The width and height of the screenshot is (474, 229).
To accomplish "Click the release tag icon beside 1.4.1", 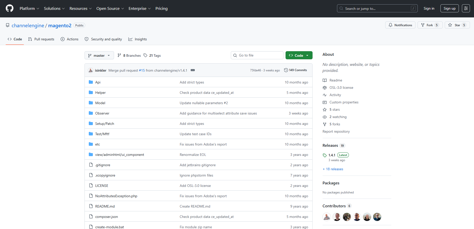I will pyautogui.click(x=325, y=155).
